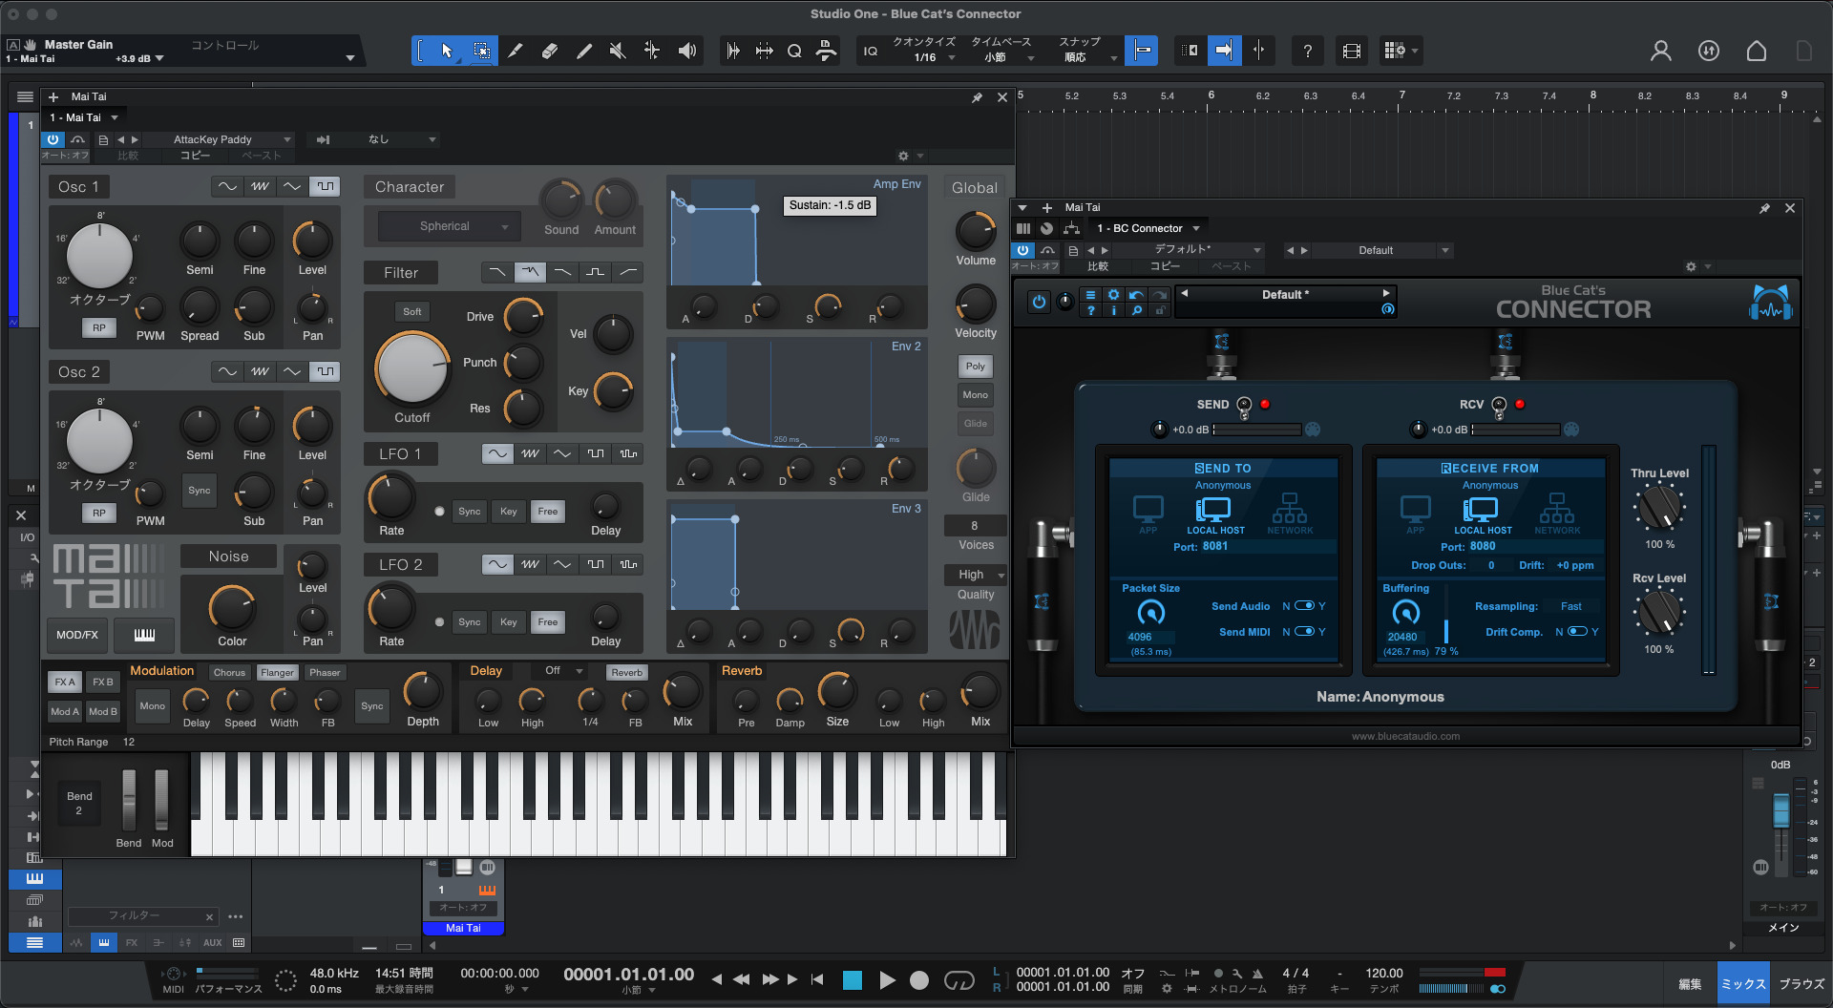Show the Mai Tai keyboard icon button
This screenshot has width=1833, height=1008.
tap(144, 635)
